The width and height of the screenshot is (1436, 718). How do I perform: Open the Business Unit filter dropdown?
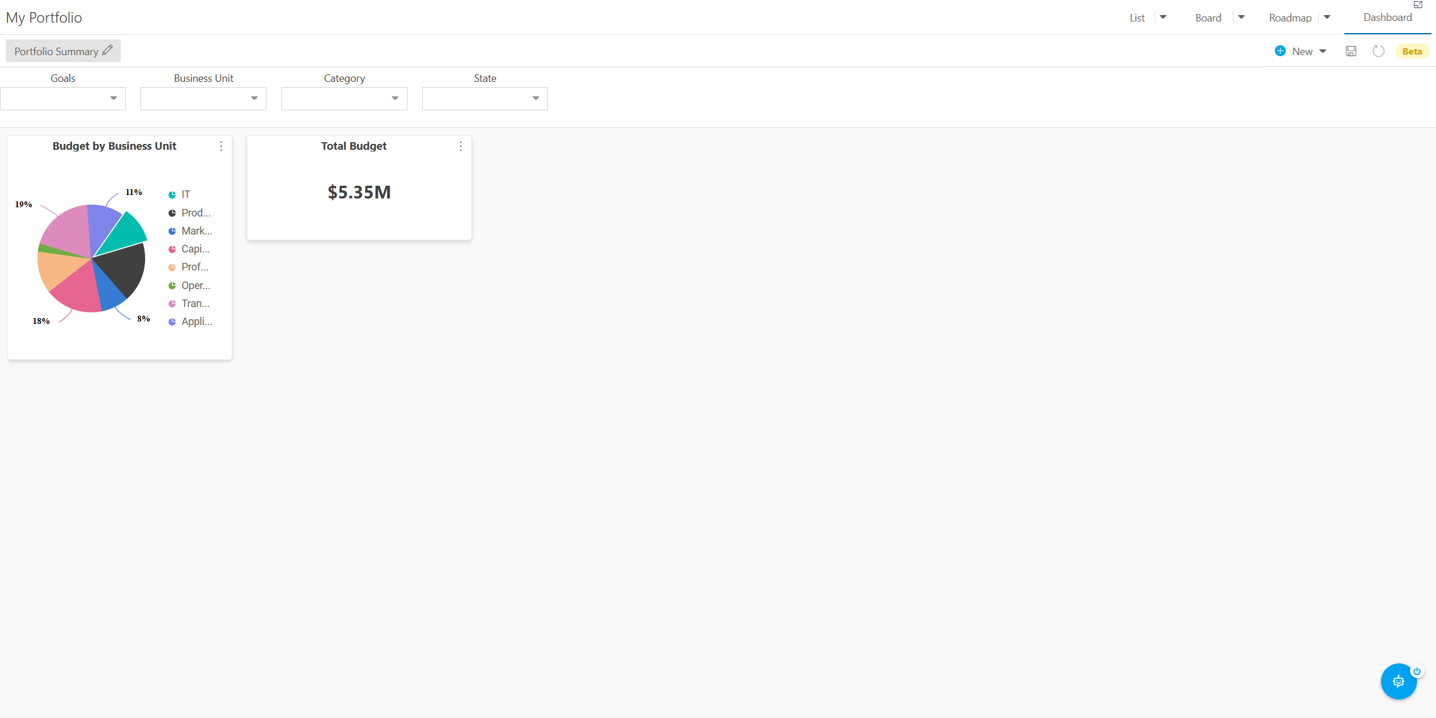[203, 99]
